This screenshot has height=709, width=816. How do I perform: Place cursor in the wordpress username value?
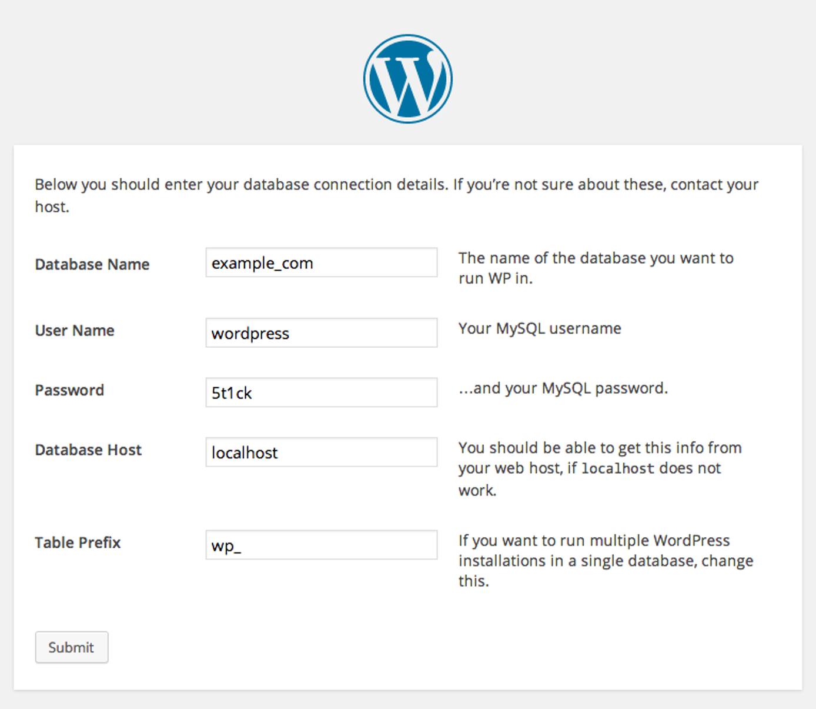250,333
